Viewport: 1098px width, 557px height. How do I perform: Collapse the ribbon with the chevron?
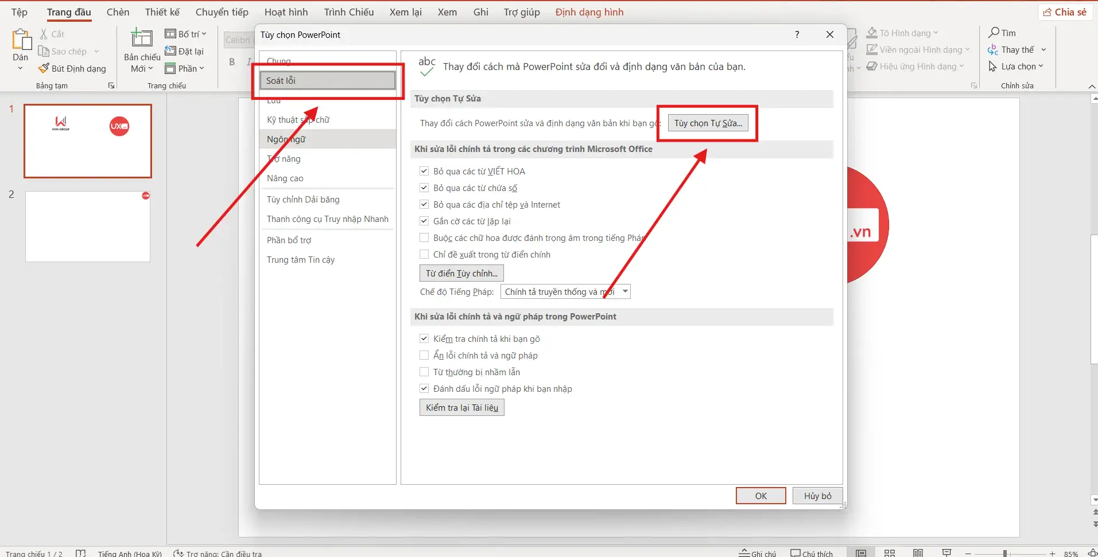[x=1092, y=86]
